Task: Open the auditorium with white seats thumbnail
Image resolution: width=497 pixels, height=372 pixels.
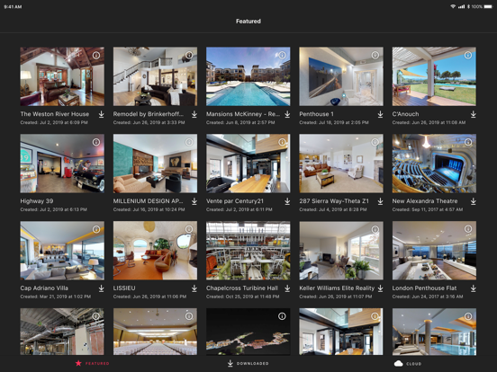Action: coord(155,332)
